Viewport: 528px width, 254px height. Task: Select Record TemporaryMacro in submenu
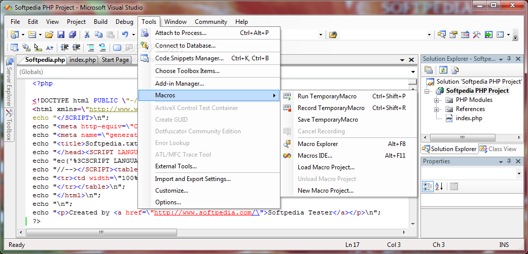(x=349, y=108)
